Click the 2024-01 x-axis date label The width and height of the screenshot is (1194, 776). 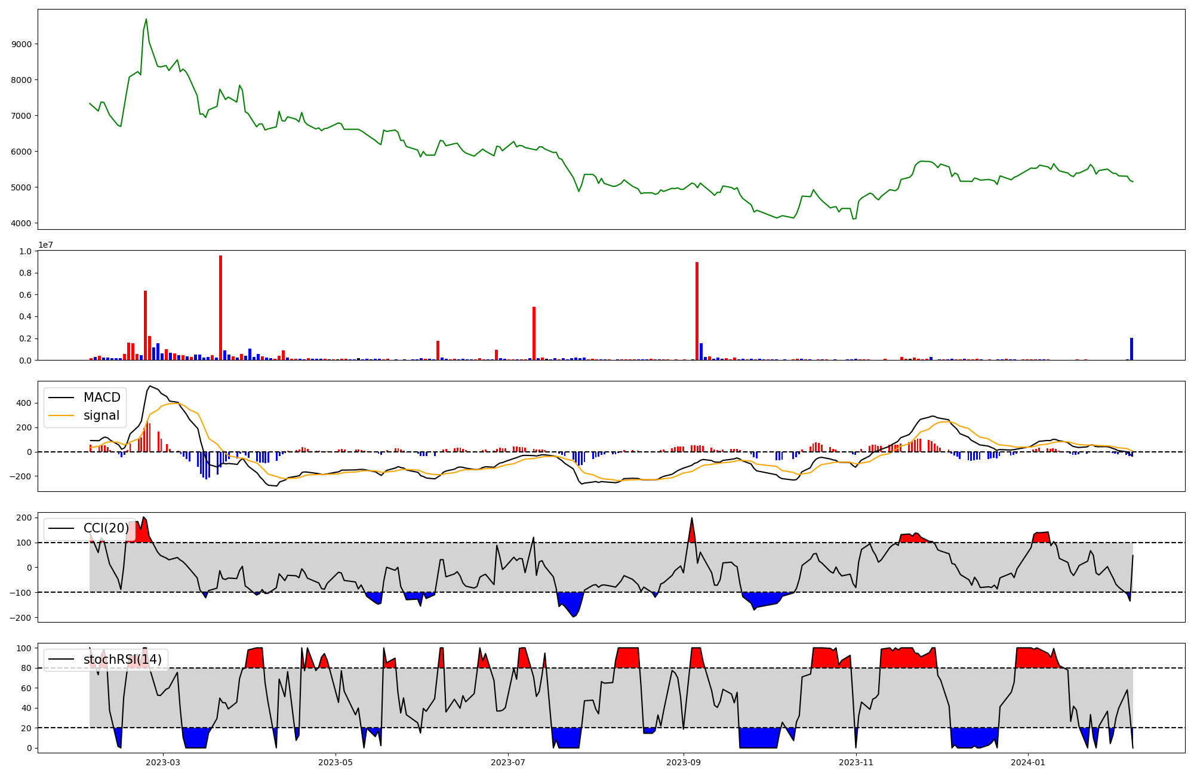pos(1029,762)
